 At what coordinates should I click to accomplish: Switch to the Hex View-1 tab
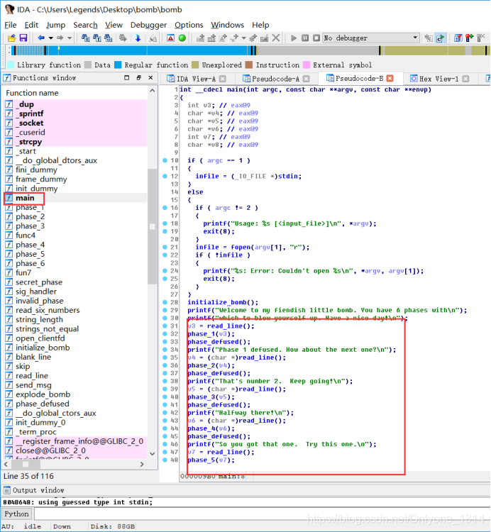(438, 79)
